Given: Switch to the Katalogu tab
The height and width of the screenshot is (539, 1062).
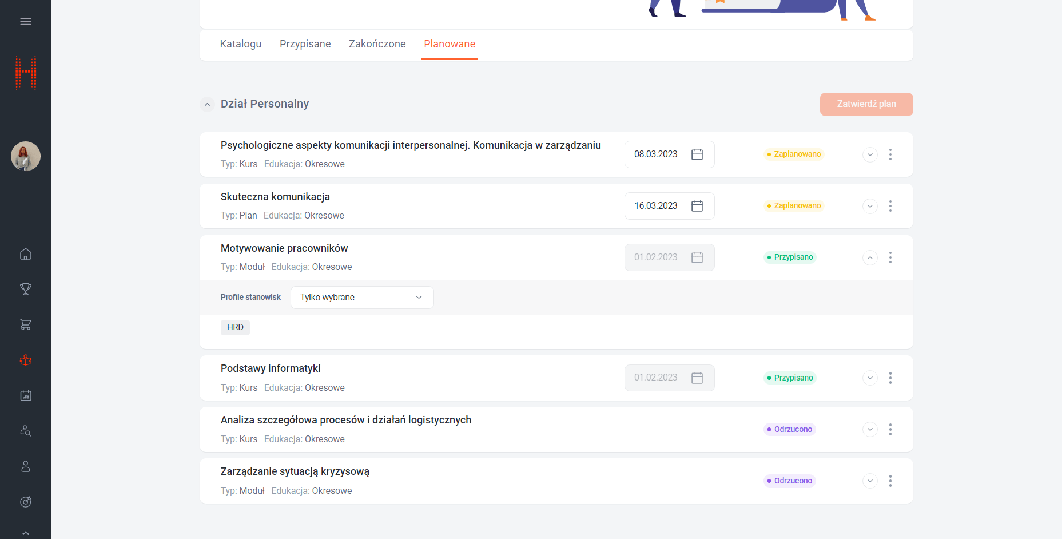Looking at the screenshot, I should pos(240,44).
